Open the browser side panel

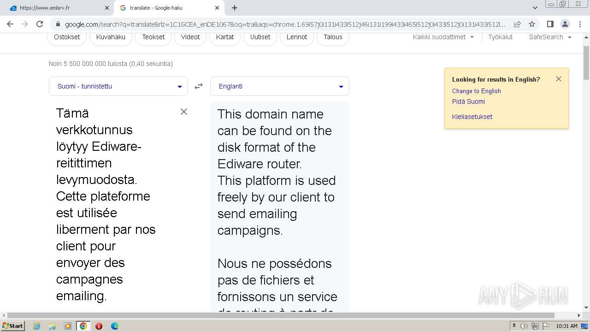[x=550, y=24]
